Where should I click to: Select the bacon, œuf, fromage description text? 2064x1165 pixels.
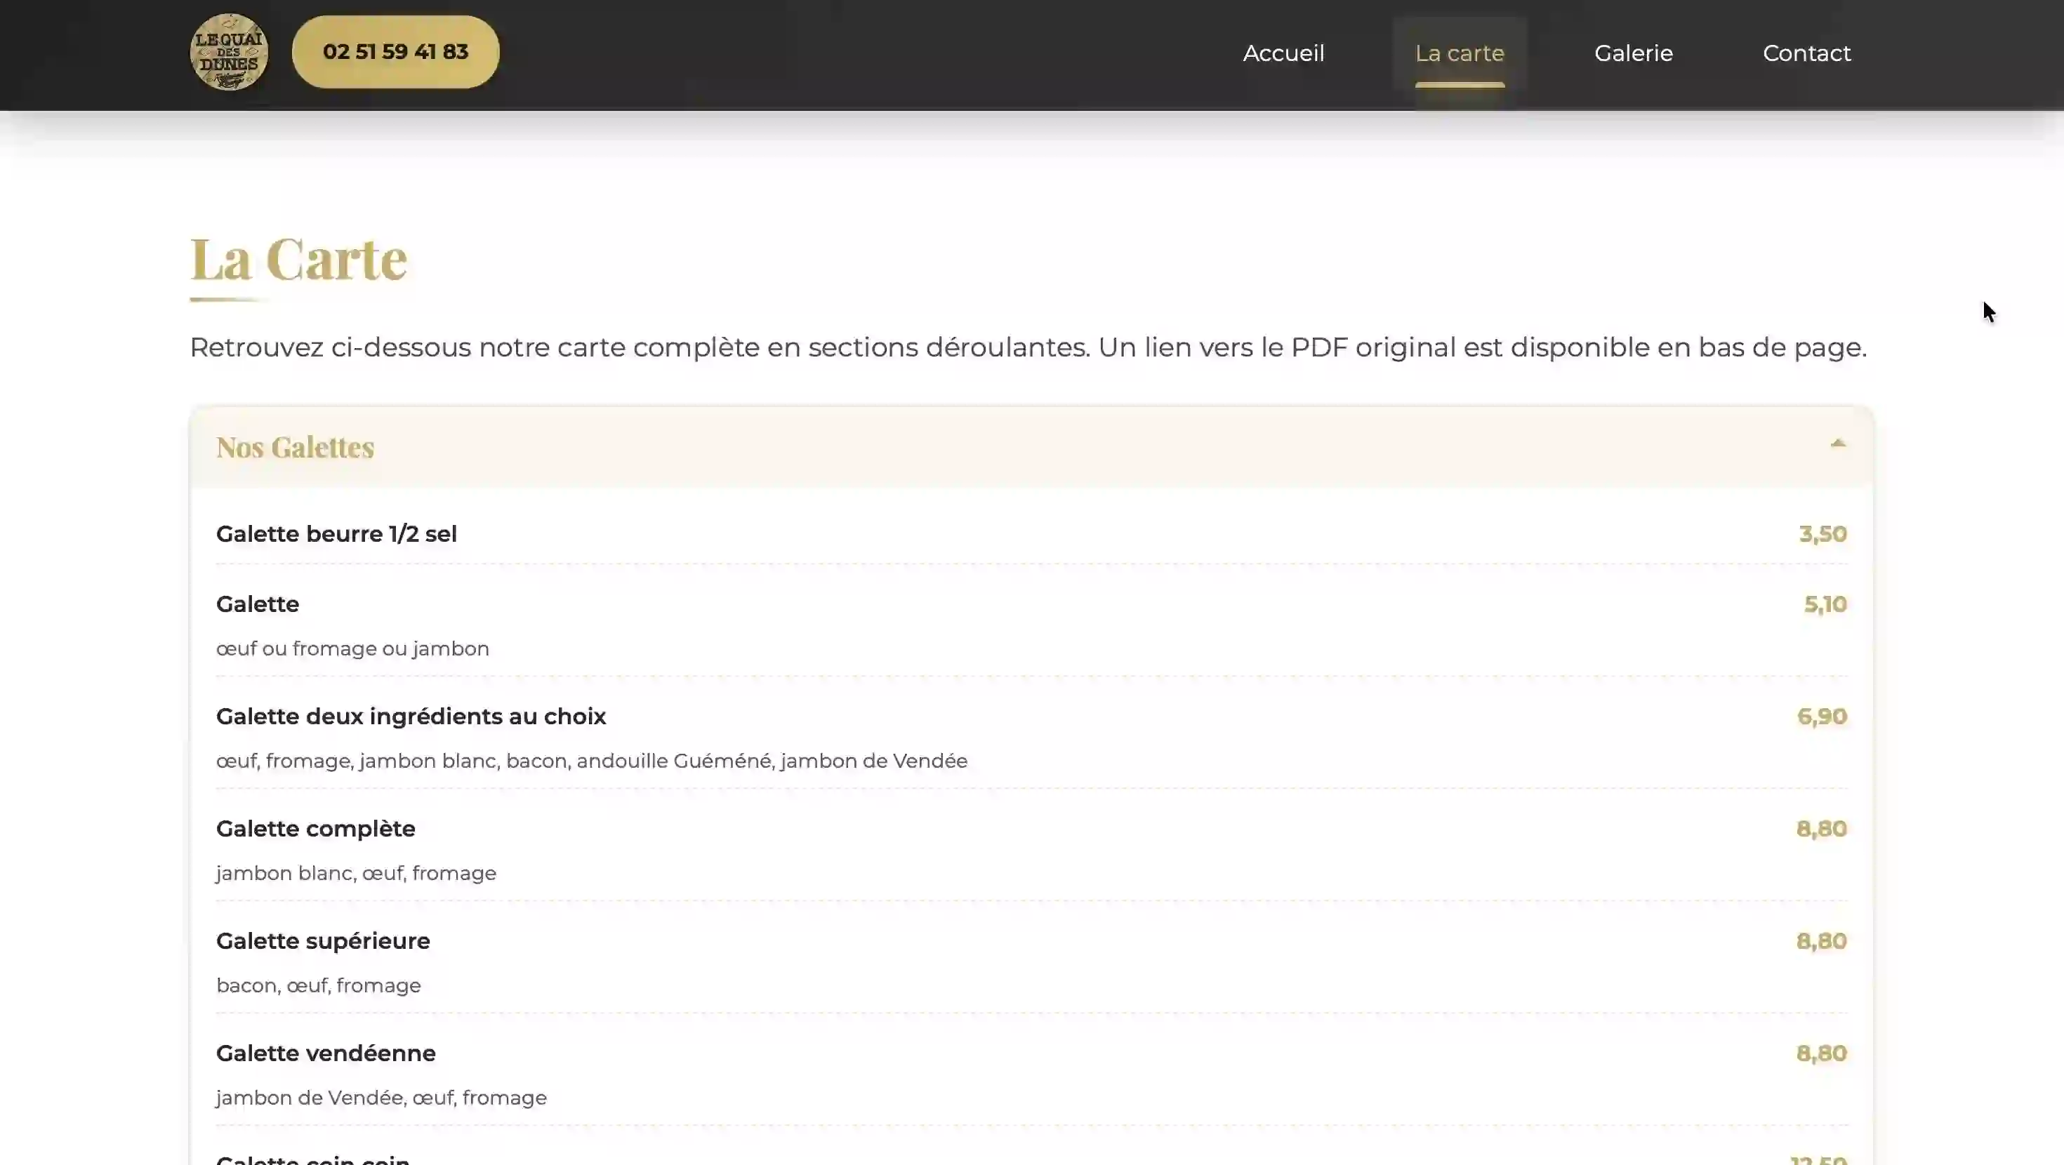[x=317, y=985]
